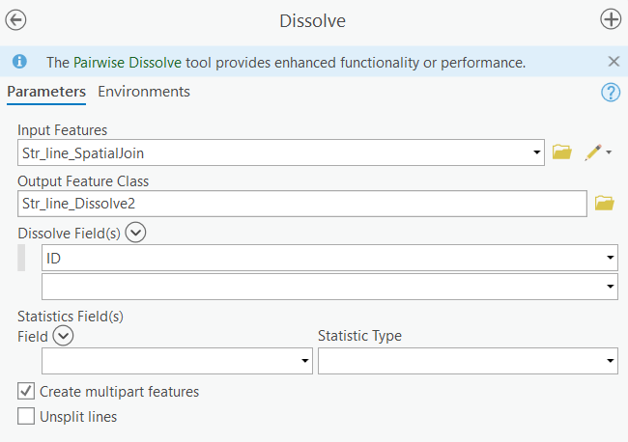
Task: Click the info icon in banner
Action: coord(19,62)
